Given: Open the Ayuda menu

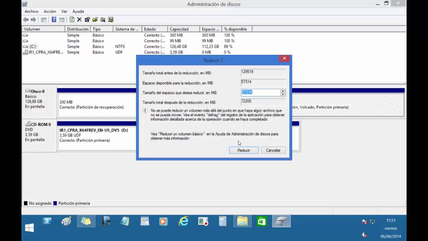Looking at the screenshot, I should click(78, 11).
